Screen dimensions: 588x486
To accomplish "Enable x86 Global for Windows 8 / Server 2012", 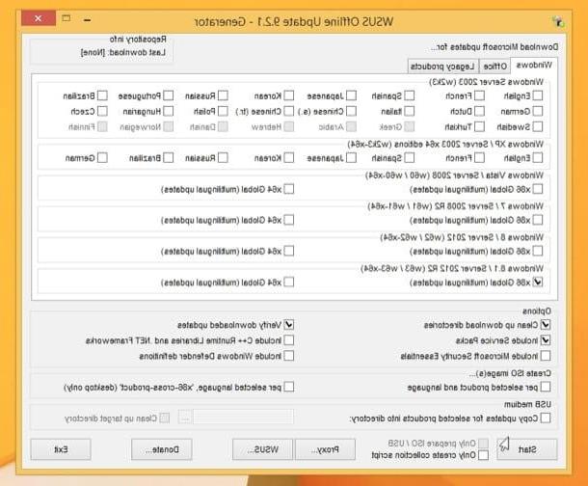I will [x=537, y=251].
